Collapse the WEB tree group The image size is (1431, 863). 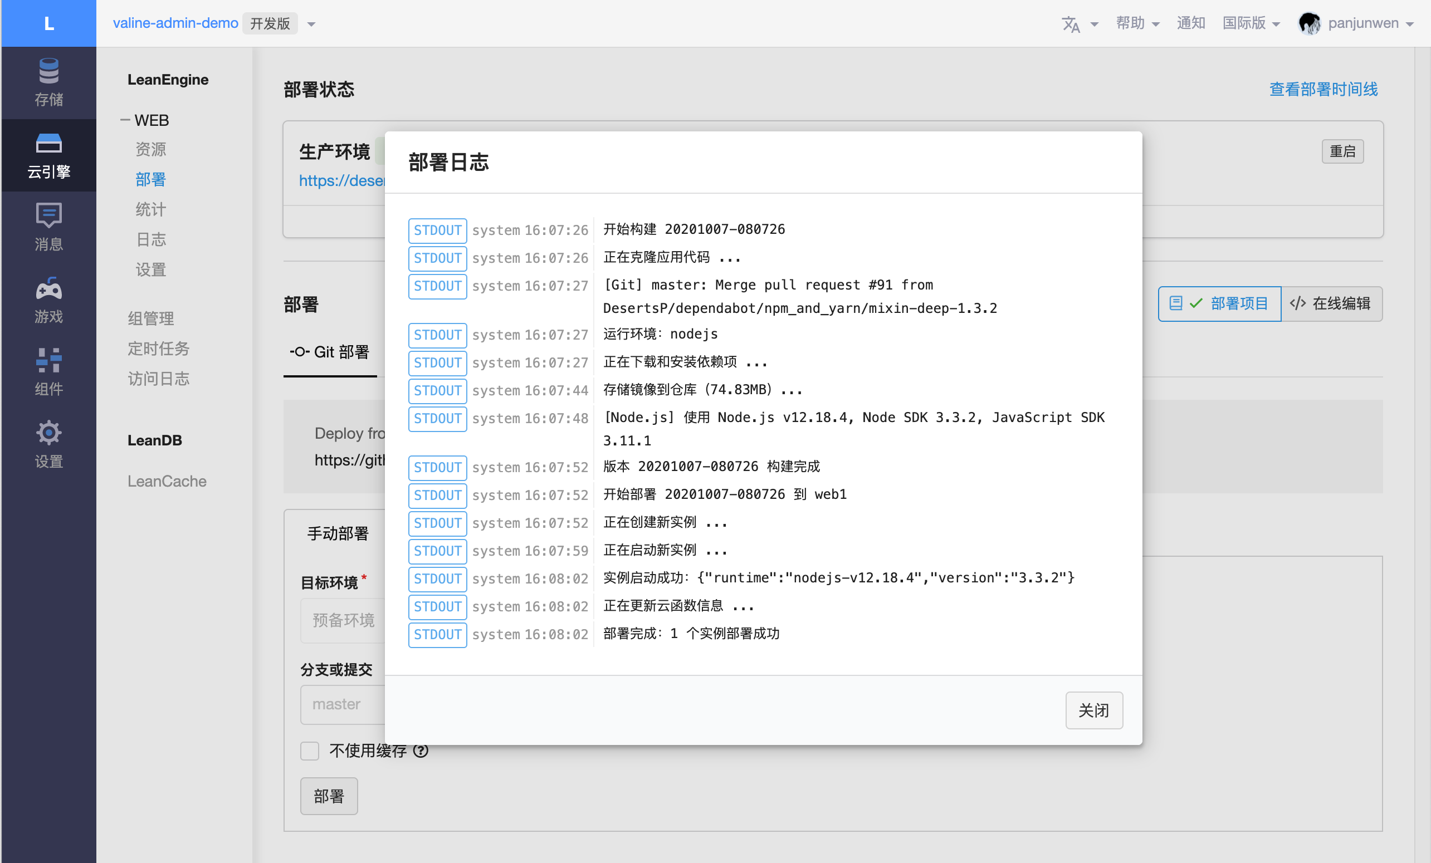pyautogui.click(x=125, y=120)
